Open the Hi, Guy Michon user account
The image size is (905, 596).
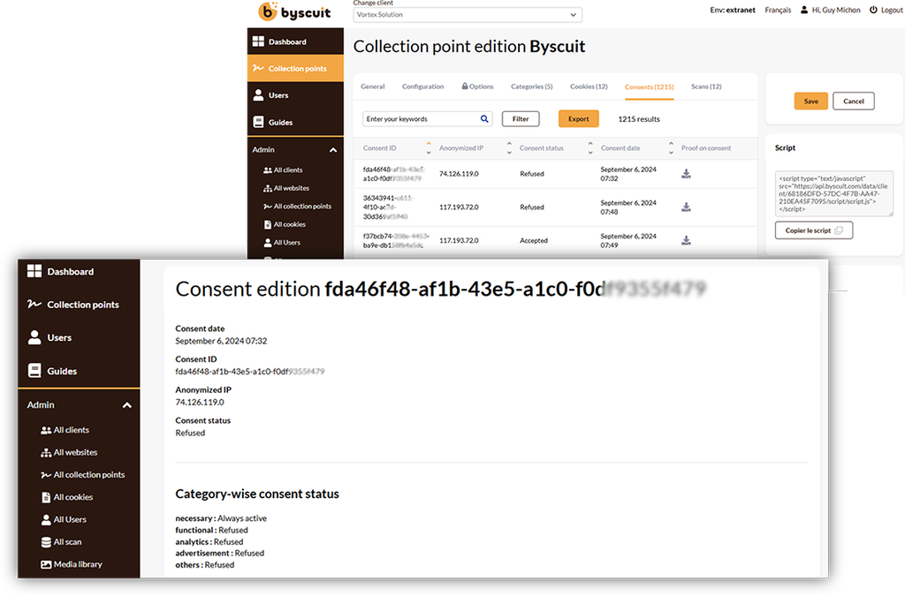[x=830, y=10]
